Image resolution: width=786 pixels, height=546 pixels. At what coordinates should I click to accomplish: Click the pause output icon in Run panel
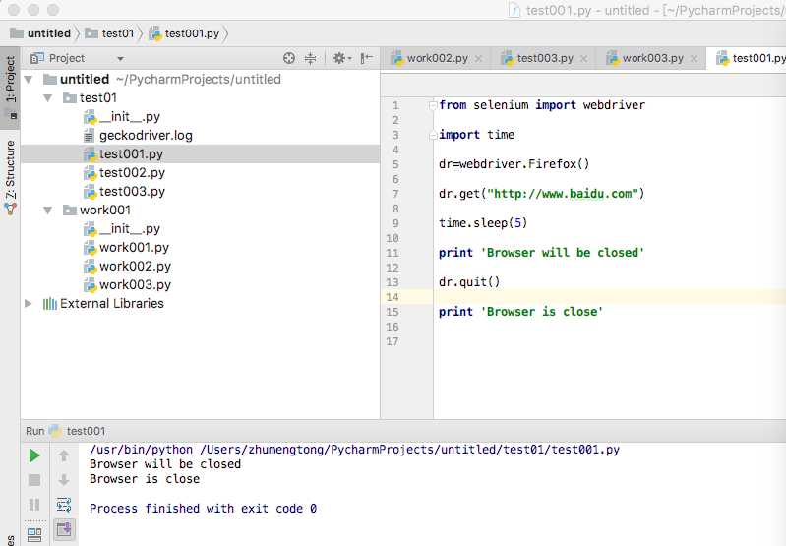point(34,505)
